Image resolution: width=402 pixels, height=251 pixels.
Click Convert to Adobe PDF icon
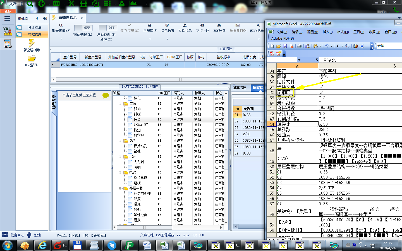272,54
